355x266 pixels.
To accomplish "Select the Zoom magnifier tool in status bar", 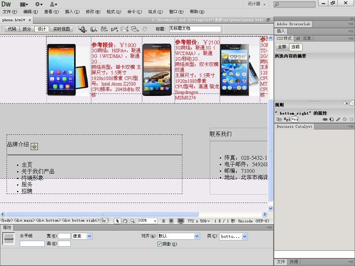I will click(x=133, y=221).
